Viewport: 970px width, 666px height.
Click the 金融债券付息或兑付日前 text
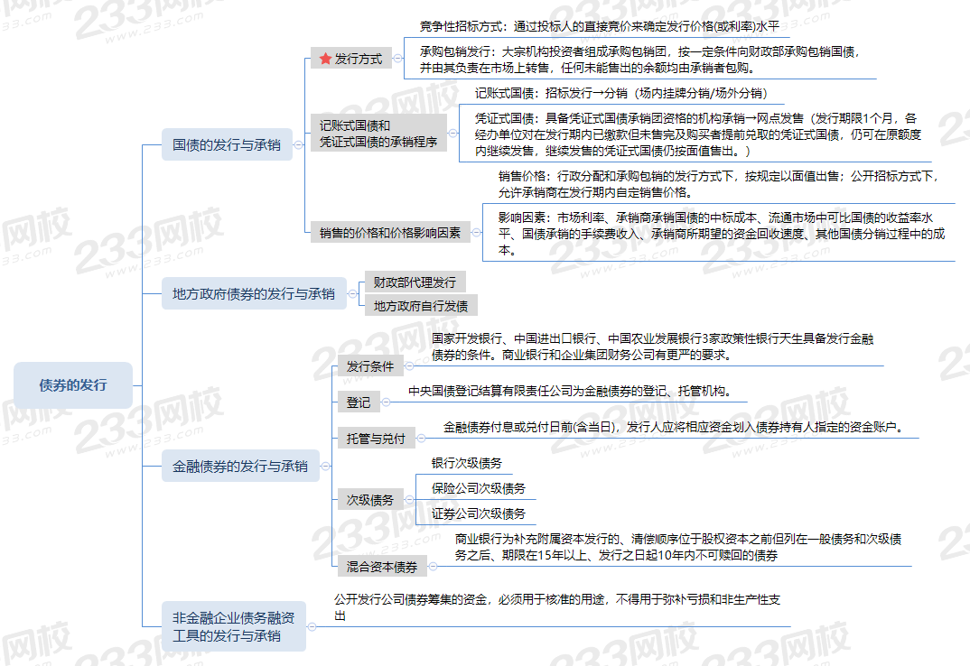point(675,427)
